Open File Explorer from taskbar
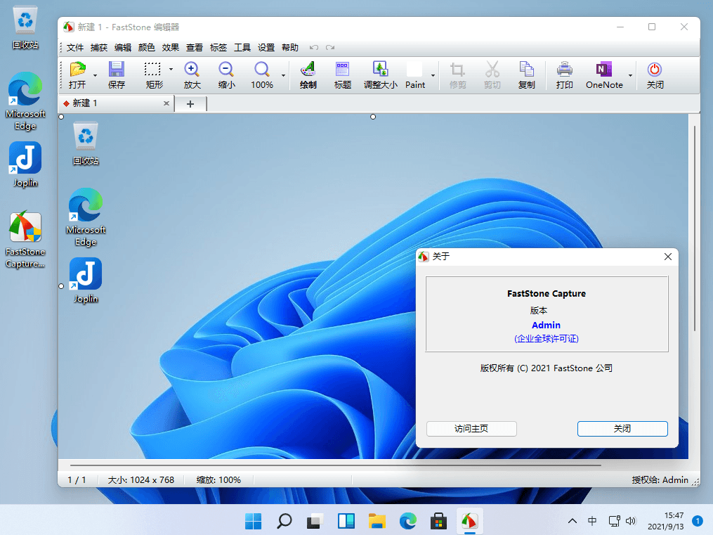Image resolution: width=713 pixels, height=535 pixels. 377,521
